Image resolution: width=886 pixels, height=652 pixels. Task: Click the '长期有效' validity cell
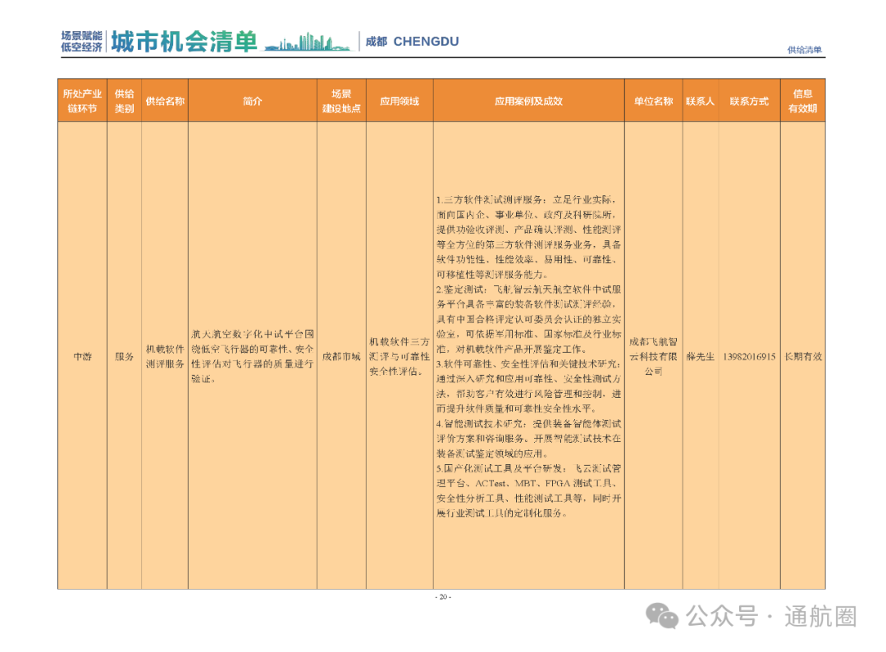click(803, 357)
